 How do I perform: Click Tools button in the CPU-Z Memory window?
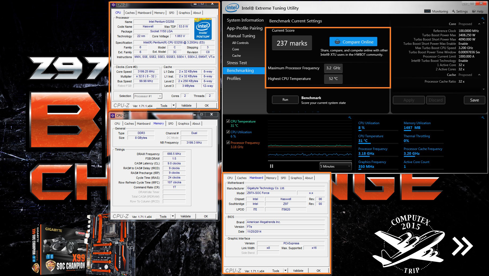coord(163,216)
